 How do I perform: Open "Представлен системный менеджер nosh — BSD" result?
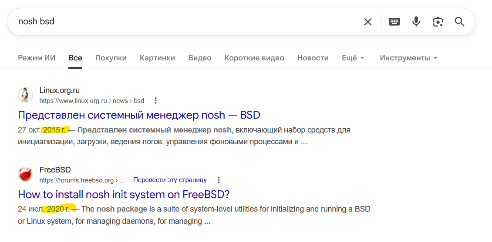click(139, 115)
